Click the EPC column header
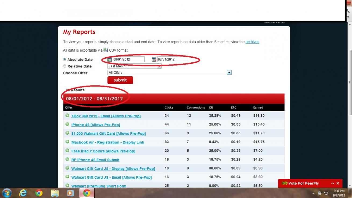 click(x=234, y=107)
